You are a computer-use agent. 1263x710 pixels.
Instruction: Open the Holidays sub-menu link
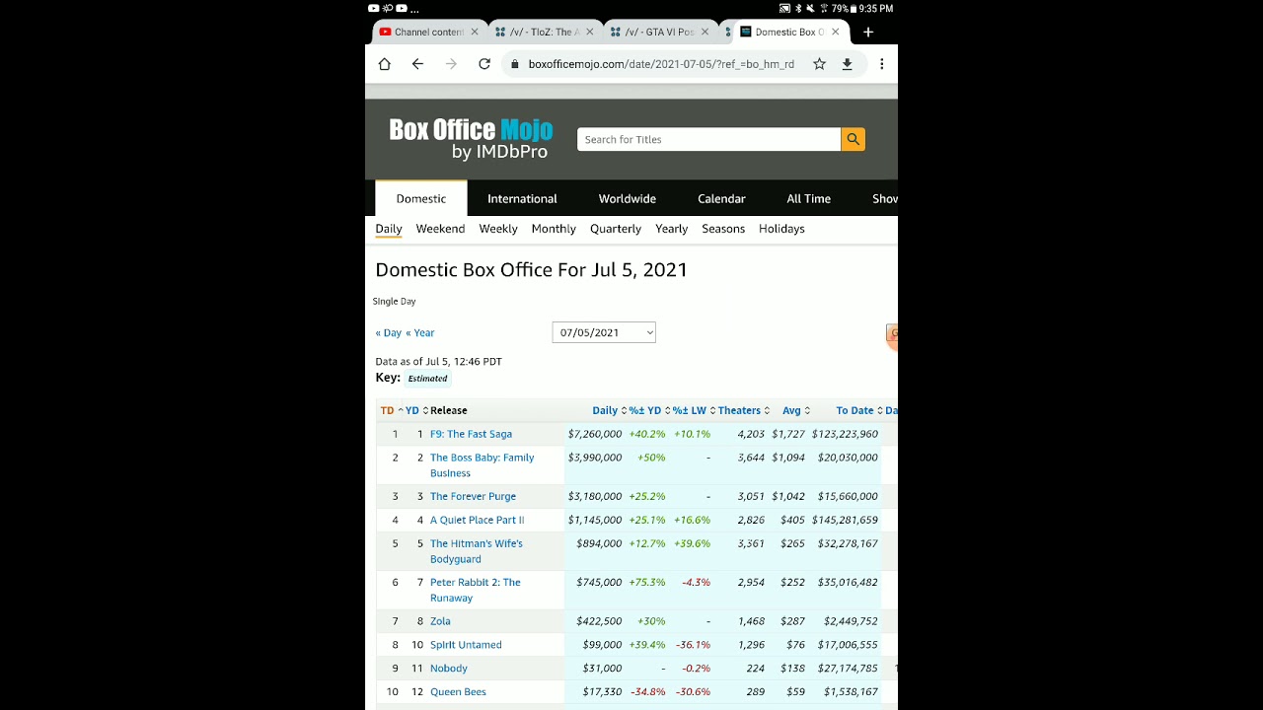coord(781,229)
